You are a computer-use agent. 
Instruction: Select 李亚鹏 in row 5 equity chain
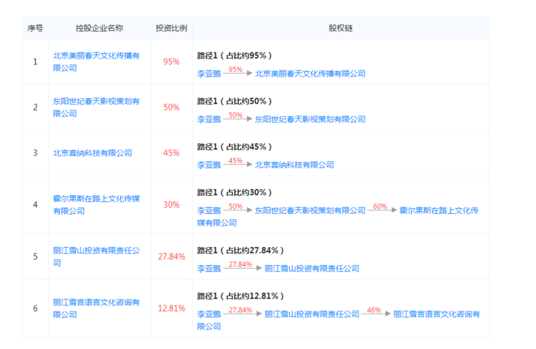click(209, 269)
